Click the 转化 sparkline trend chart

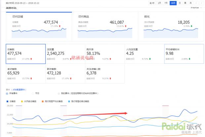coord(171,33)
